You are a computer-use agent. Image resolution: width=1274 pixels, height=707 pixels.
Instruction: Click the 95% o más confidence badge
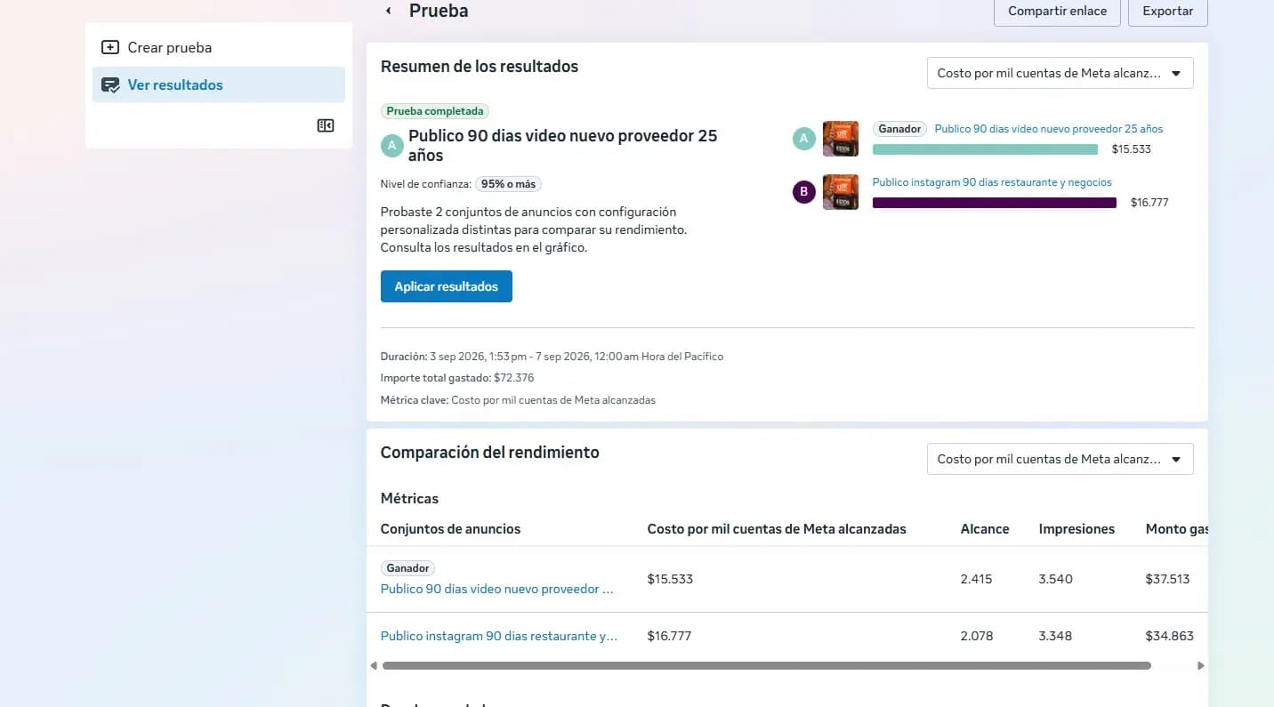508,184
